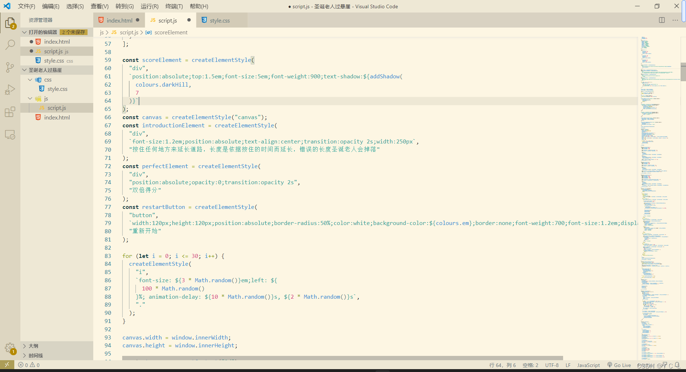Click UTF-8 encoding indicator

click(552, 365)
